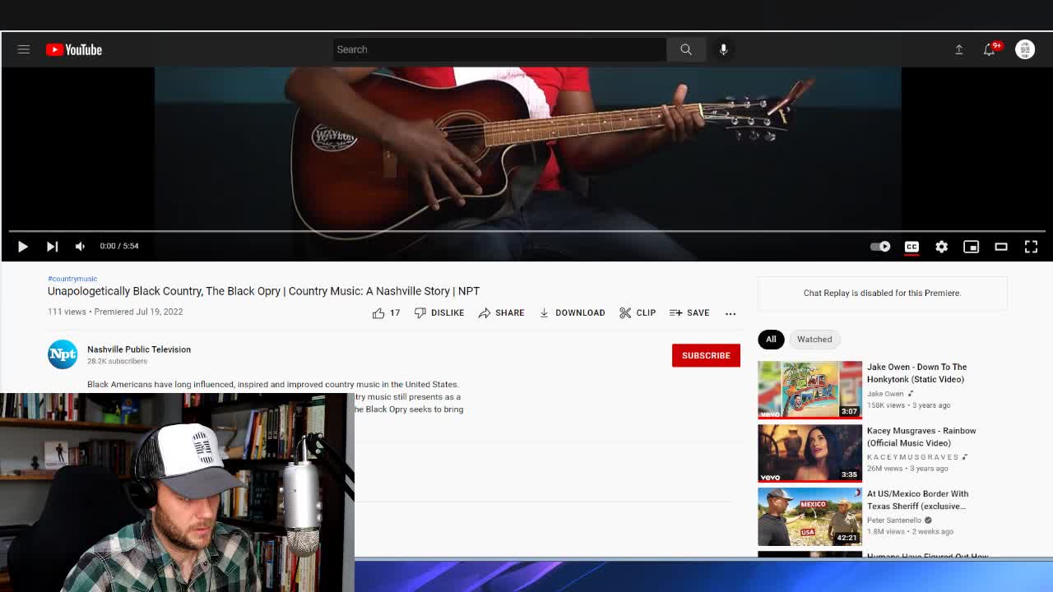Toggle closed captions (CC)
Viewport: 1053px width, 592px height.
[x=912, y=246]
